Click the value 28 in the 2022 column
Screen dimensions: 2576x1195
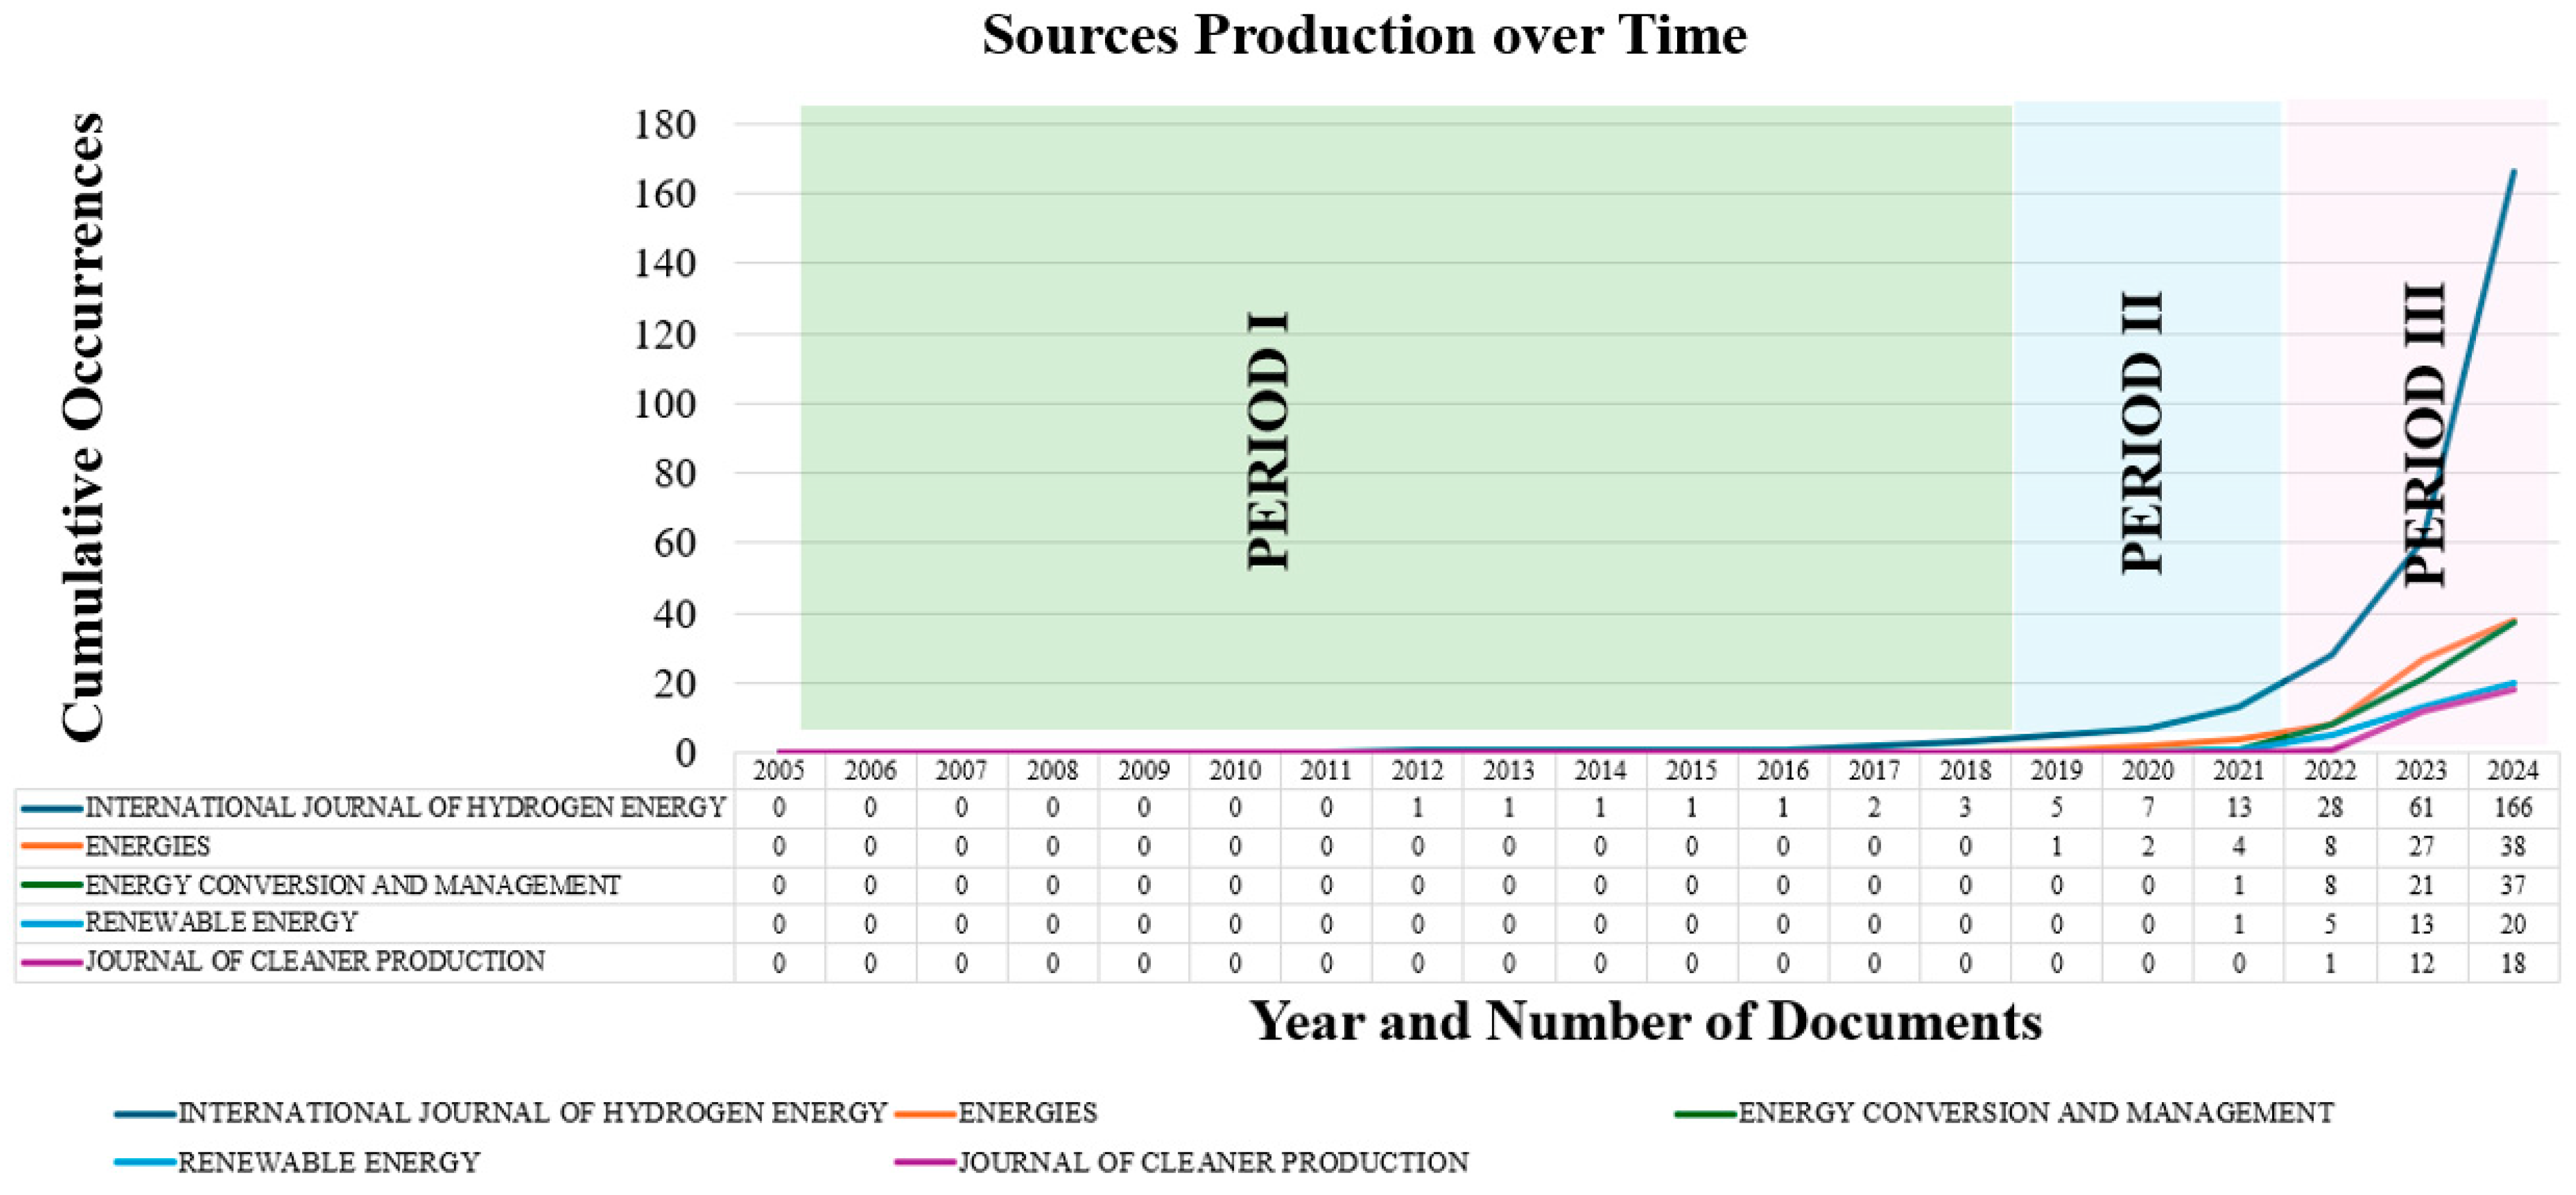[x=2330, y=808]
